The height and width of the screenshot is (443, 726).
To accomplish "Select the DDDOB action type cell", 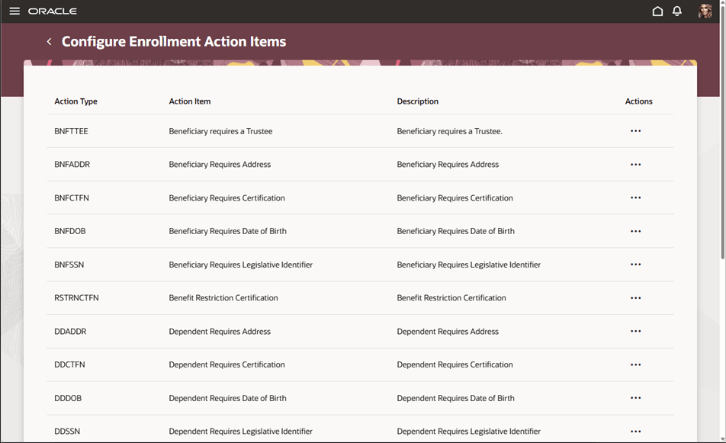I will 68,398.
